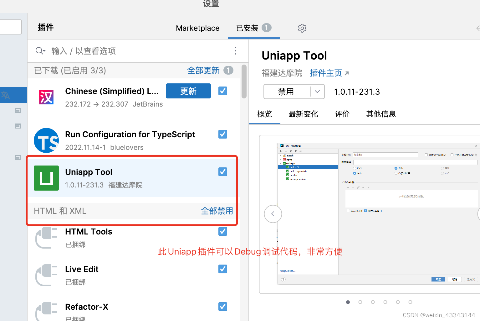Select the second screenshot pagination dot
480x321 pixels.
360,302
